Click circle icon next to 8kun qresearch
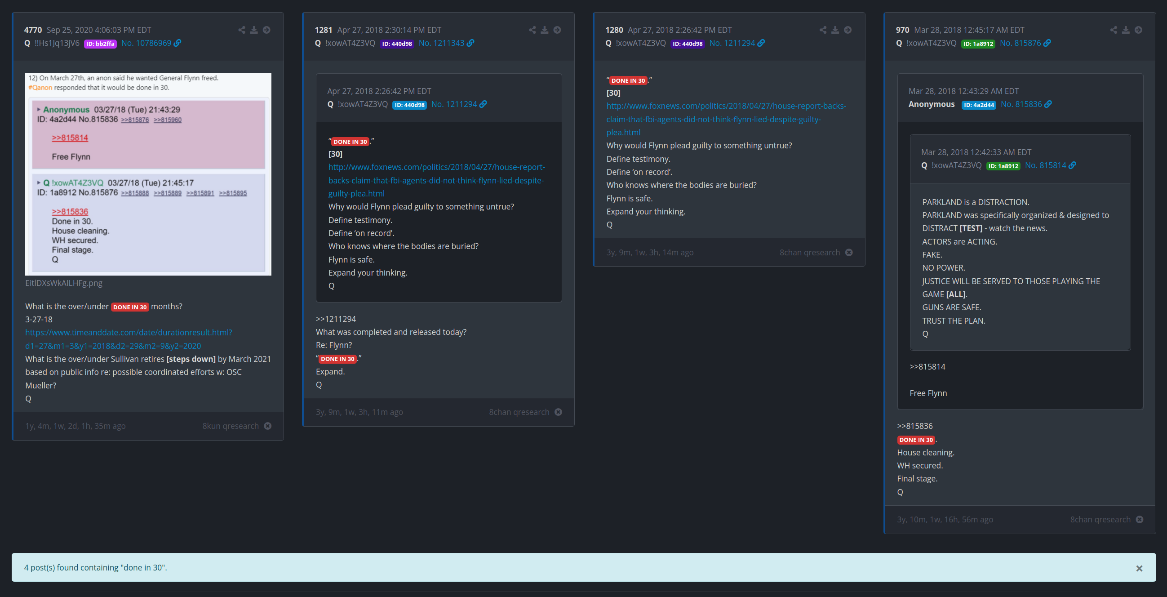The height and width of the screenshot is (597, 1167). (268, 426)
